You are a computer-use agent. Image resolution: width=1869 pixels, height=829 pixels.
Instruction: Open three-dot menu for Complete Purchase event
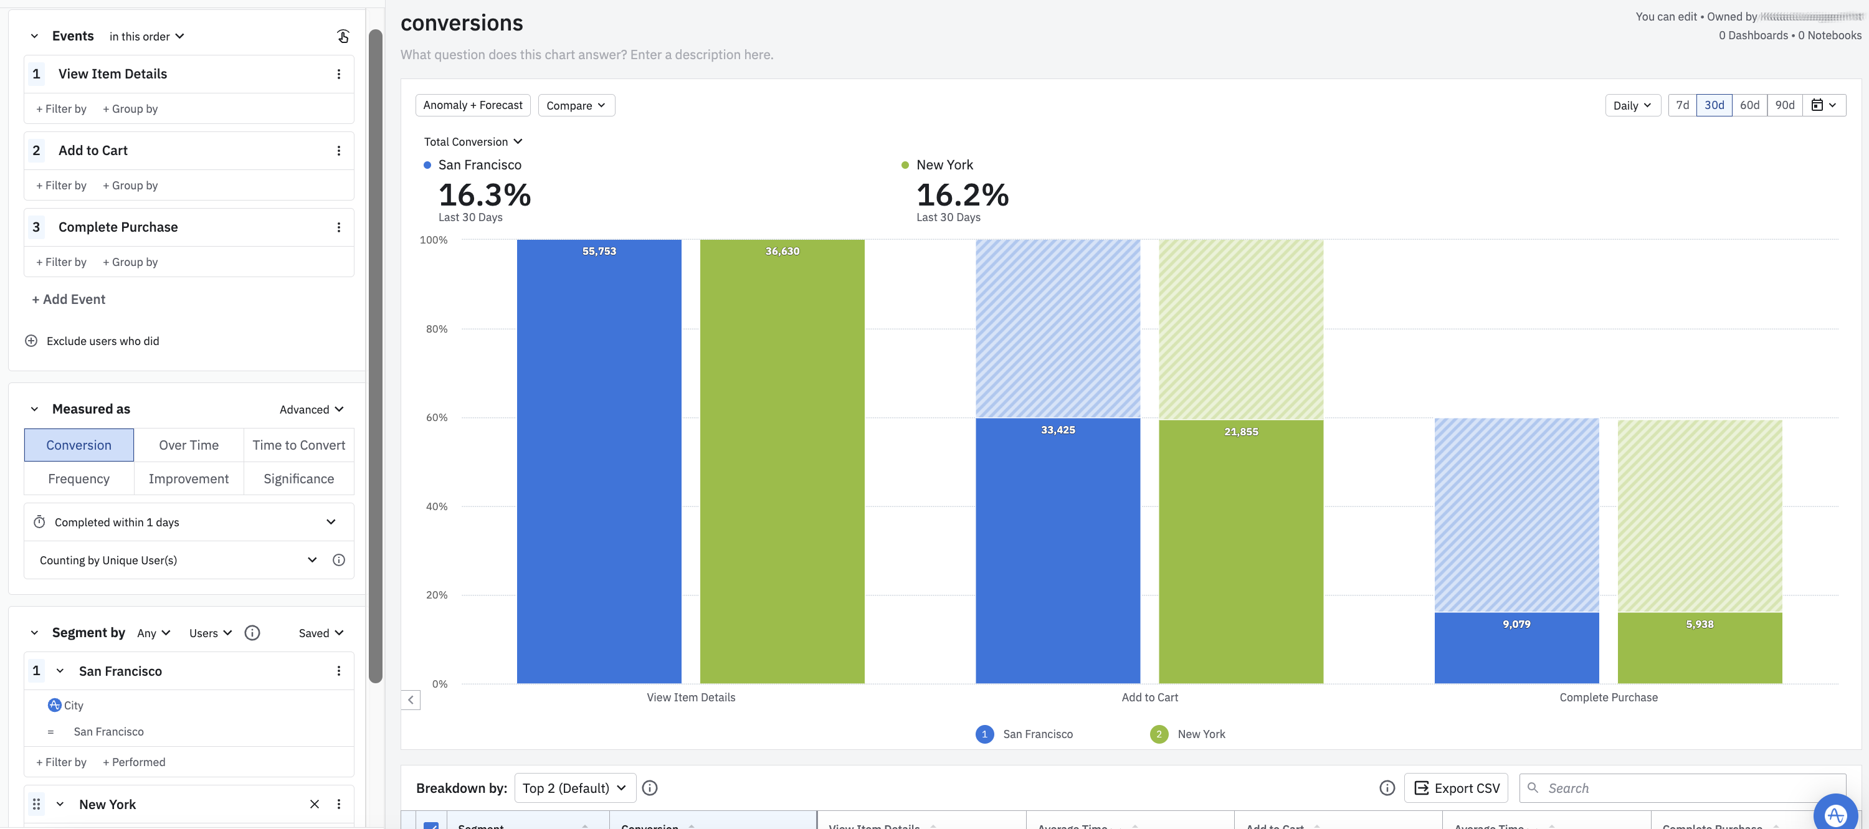point(339,227)
